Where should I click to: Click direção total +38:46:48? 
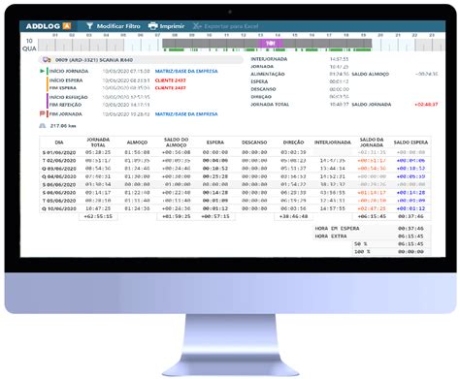tap(293, 216)
